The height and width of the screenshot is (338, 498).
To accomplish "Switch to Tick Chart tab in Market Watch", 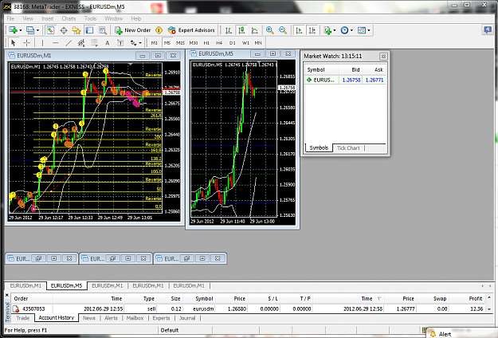I will pyautogui.click(x=348, y=148).
